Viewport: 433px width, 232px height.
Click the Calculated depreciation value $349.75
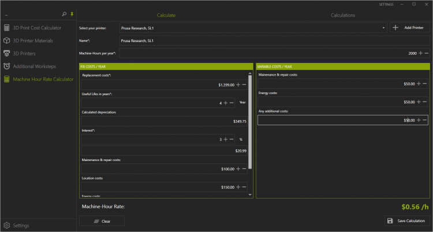point(240,121)
